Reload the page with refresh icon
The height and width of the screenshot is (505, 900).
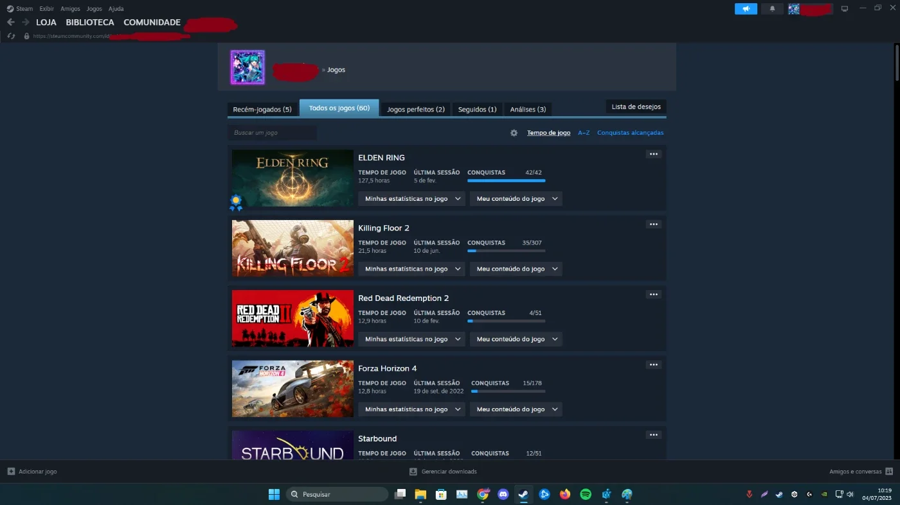tap(11, 36)
